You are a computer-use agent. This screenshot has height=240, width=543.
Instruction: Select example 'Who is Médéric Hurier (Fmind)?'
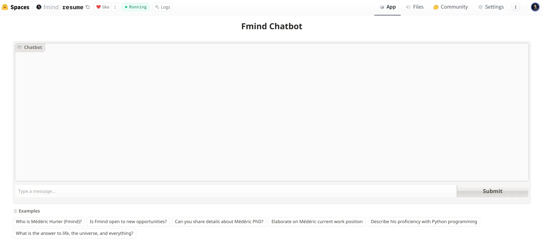(49, 222)
